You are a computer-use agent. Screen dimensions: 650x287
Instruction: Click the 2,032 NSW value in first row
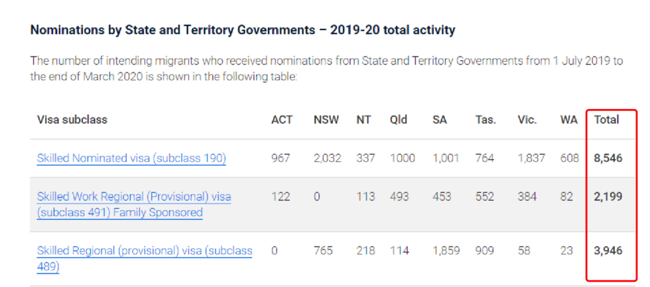coord(327,158)
